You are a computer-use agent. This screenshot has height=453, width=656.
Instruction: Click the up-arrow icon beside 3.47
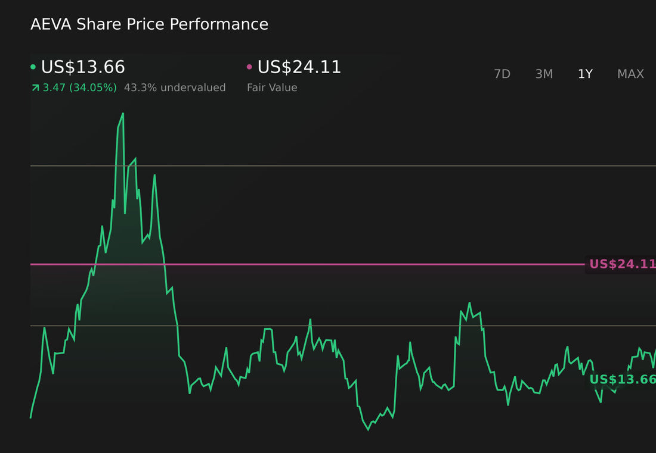click(x=35, y=88)
